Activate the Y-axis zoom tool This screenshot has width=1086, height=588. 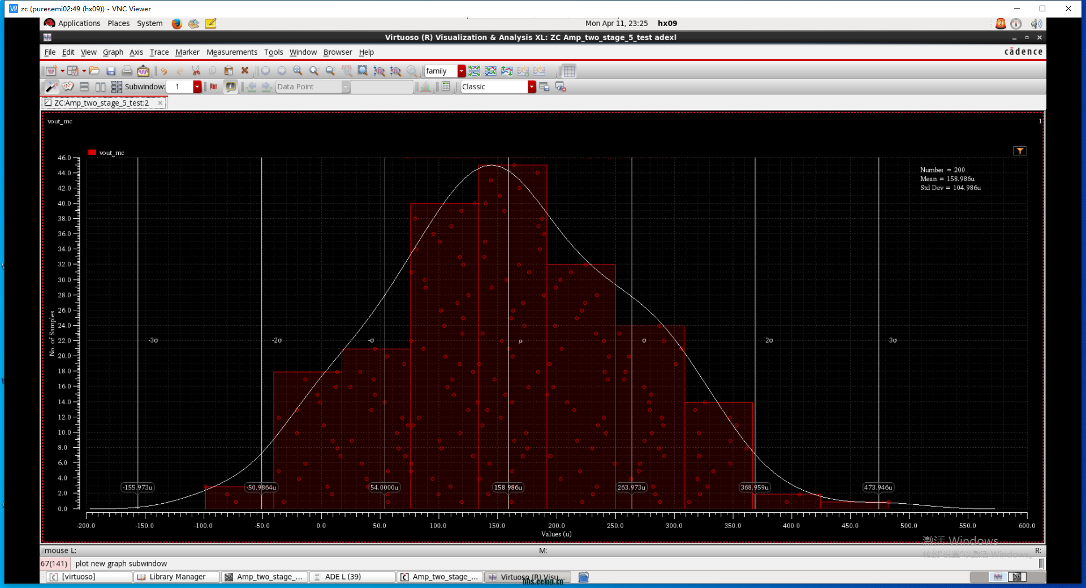(396, 71)
